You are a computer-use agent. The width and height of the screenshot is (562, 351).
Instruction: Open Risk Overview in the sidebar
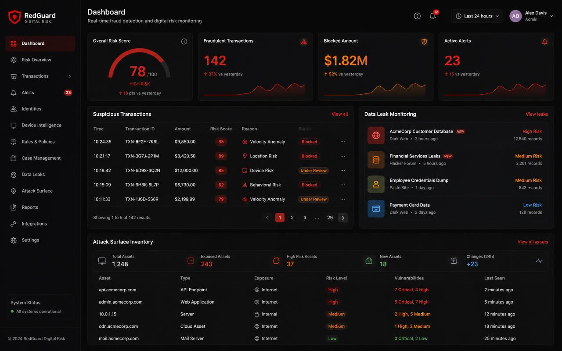40,60
